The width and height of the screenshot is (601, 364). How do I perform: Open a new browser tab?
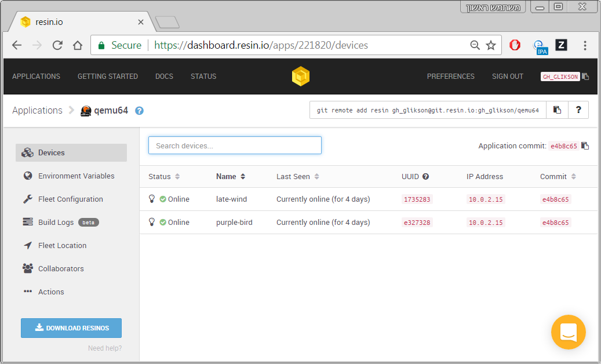167,22
